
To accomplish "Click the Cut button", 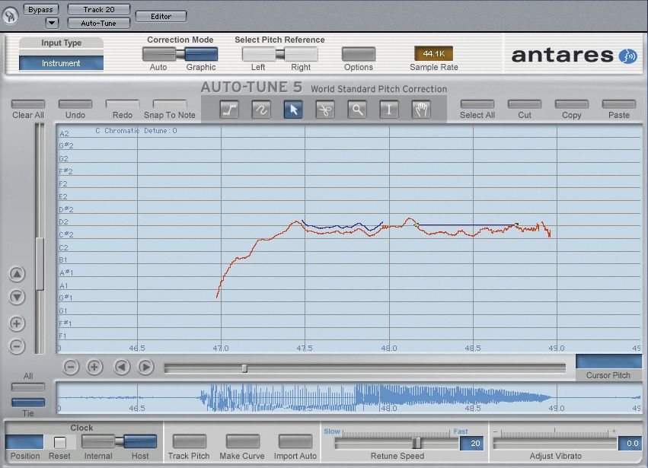I will point(525,104).
